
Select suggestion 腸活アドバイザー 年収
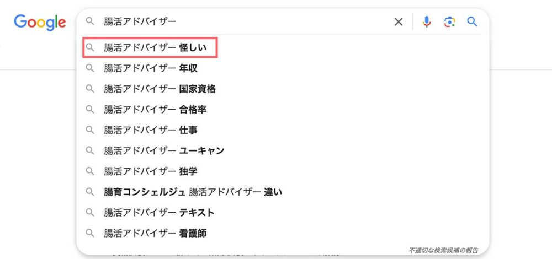pos(282,68)
